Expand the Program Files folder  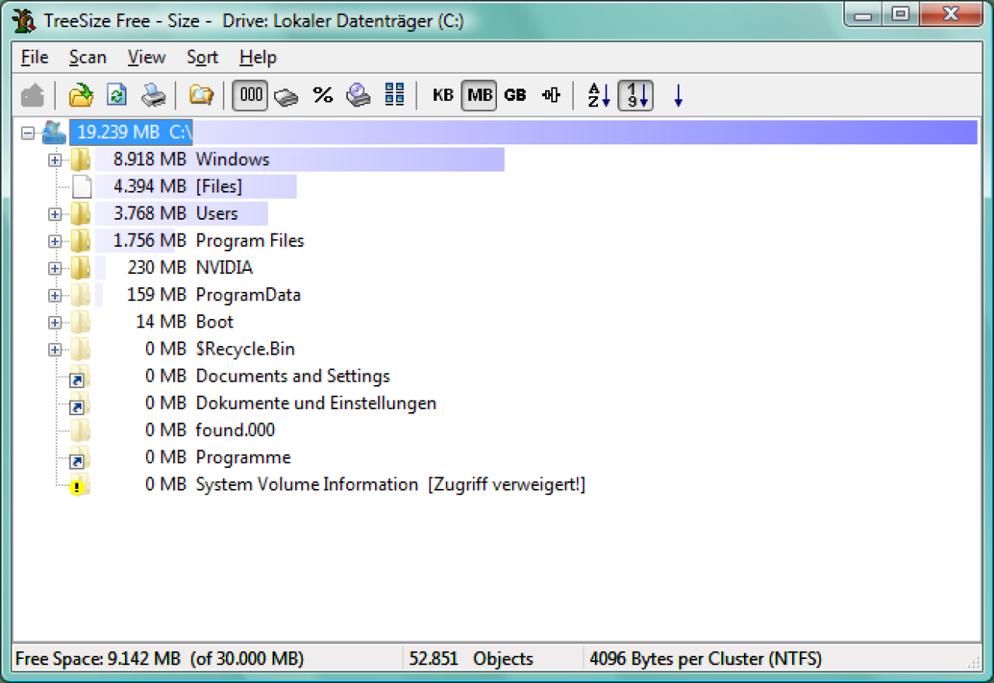54,241
